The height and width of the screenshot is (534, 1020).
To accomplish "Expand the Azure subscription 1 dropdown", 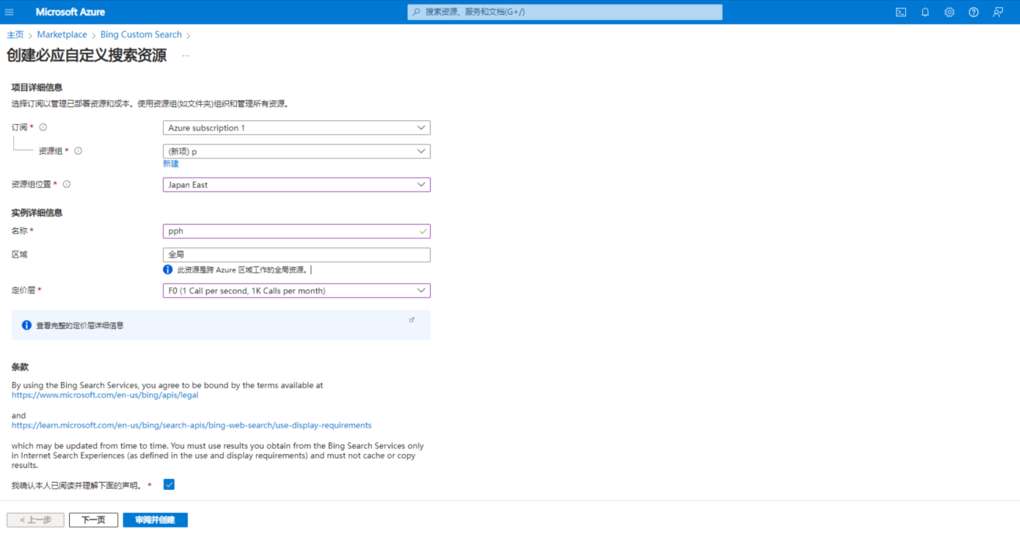I will click(x=297, y=127).
